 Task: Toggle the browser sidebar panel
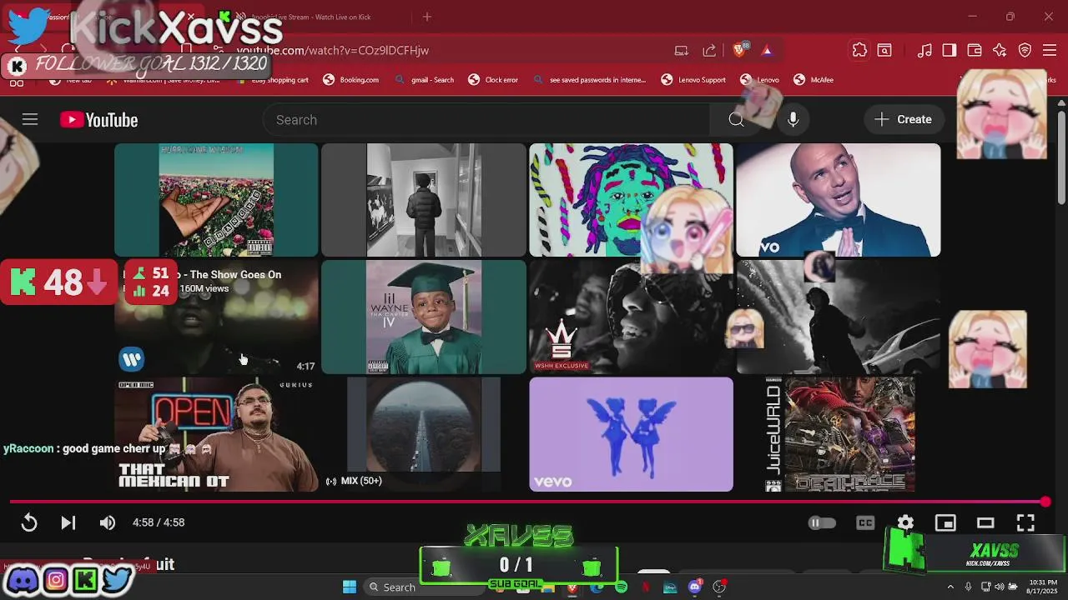point(950,50)
